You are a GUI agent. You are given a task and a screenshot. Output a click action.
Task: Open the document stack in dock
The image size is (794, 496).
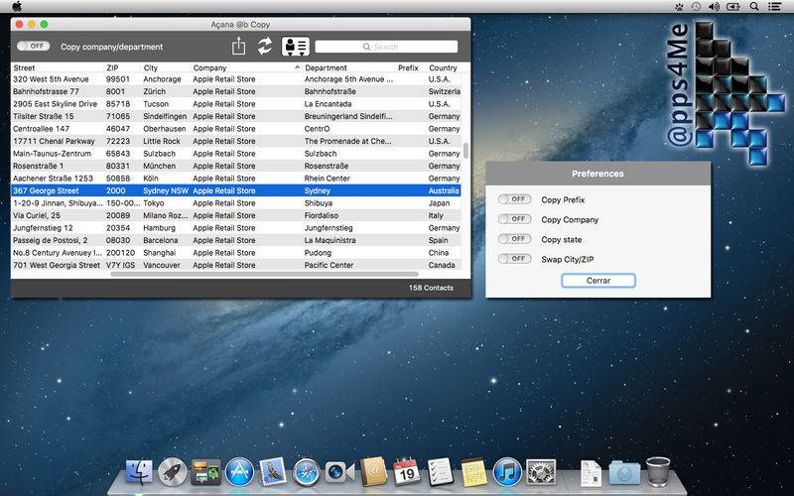[x=591, y=474]
